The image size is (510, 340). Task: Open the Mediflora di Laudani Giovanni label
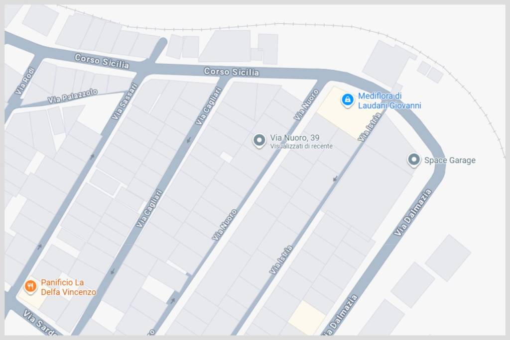[x=389, y=101]
